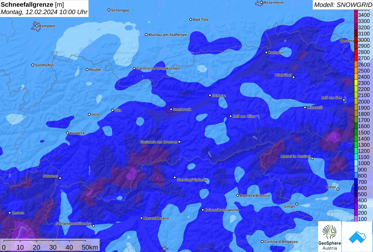373x252 pixels.
Task: Pick the blue 800 legend swatch
Action: point(356,176)
